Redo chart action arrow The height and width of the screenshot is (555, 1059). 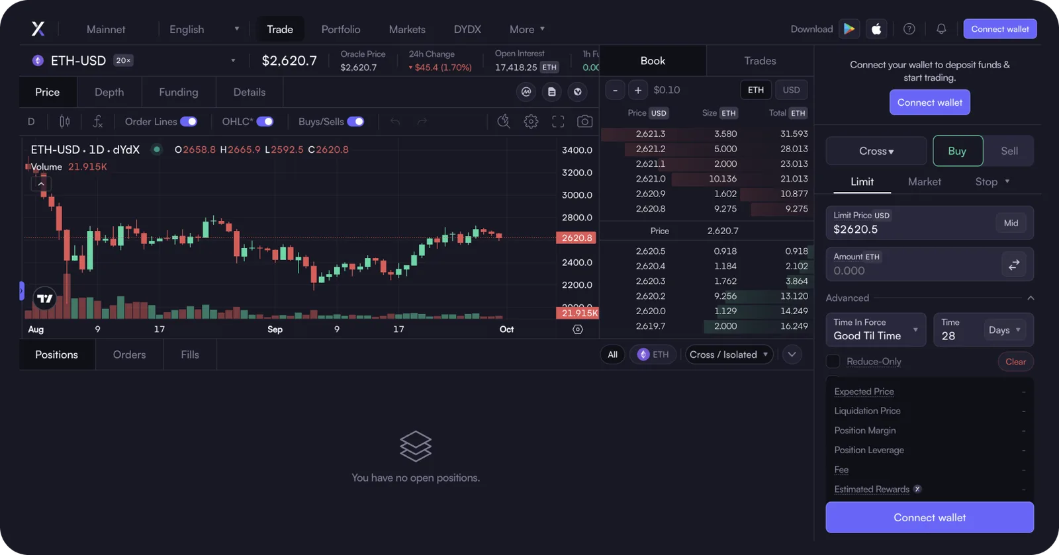point(422,121)
